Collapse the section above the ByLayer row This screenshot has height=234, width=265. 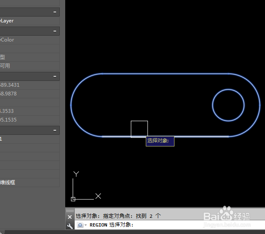pos(55,12)
